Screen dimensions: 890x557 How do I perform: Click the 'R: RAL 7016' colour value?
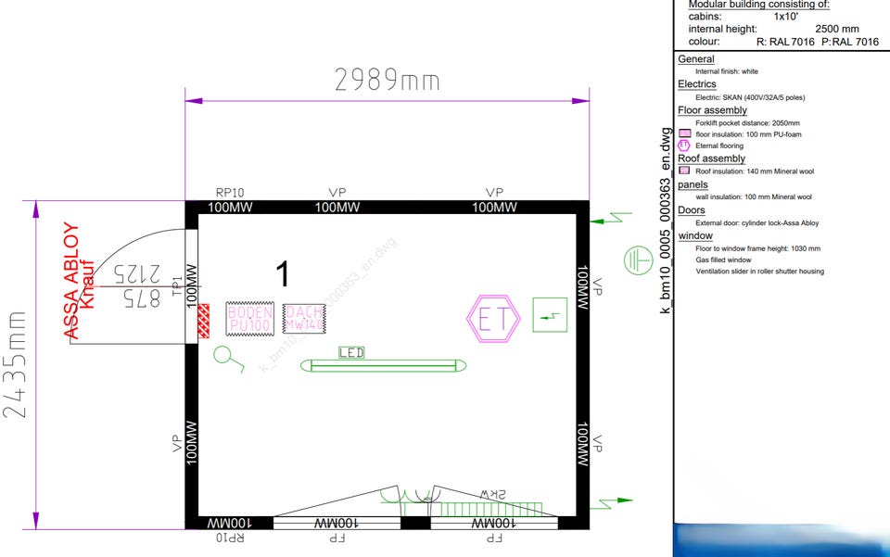pos(785,42)
